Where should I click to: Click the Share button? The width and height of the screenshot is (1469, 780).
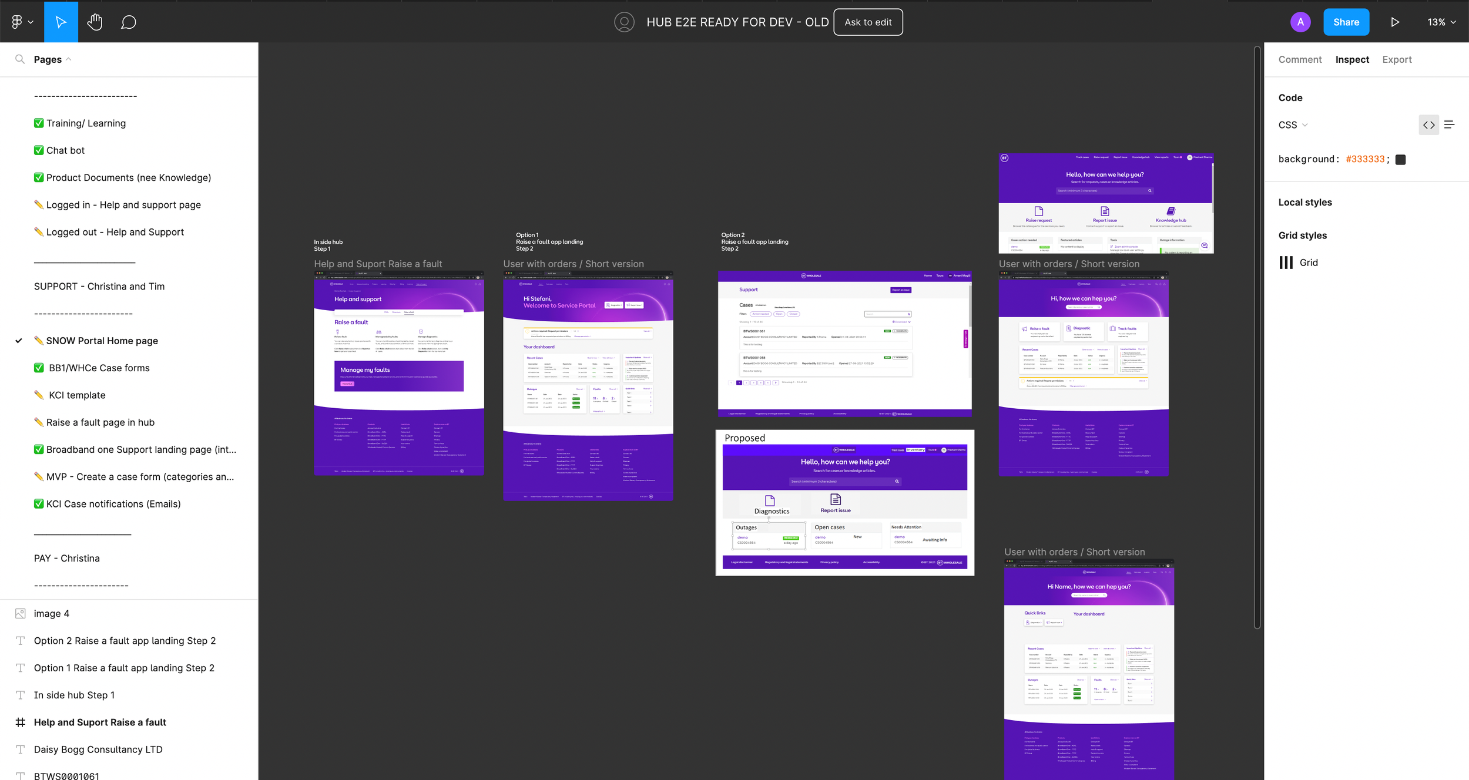pos(1346,22)
